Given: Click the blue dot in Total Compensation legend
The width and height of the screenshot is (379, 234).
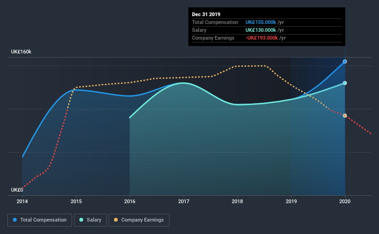Looking at the screenshot, I should click(x=15, y=220).
